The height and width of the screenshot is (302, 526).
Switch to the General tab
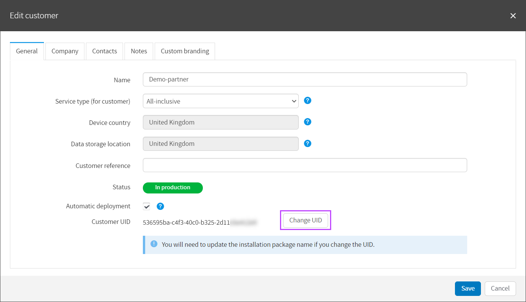27,51
